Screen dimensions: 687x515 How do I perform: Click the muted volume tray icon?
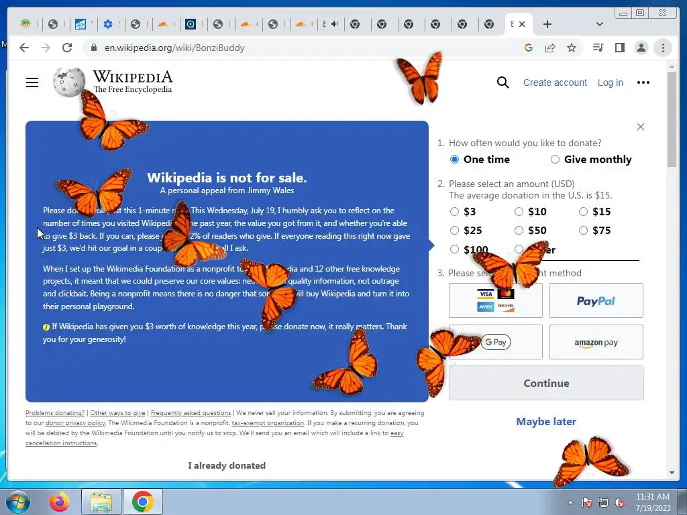click(x=619, y=502)
